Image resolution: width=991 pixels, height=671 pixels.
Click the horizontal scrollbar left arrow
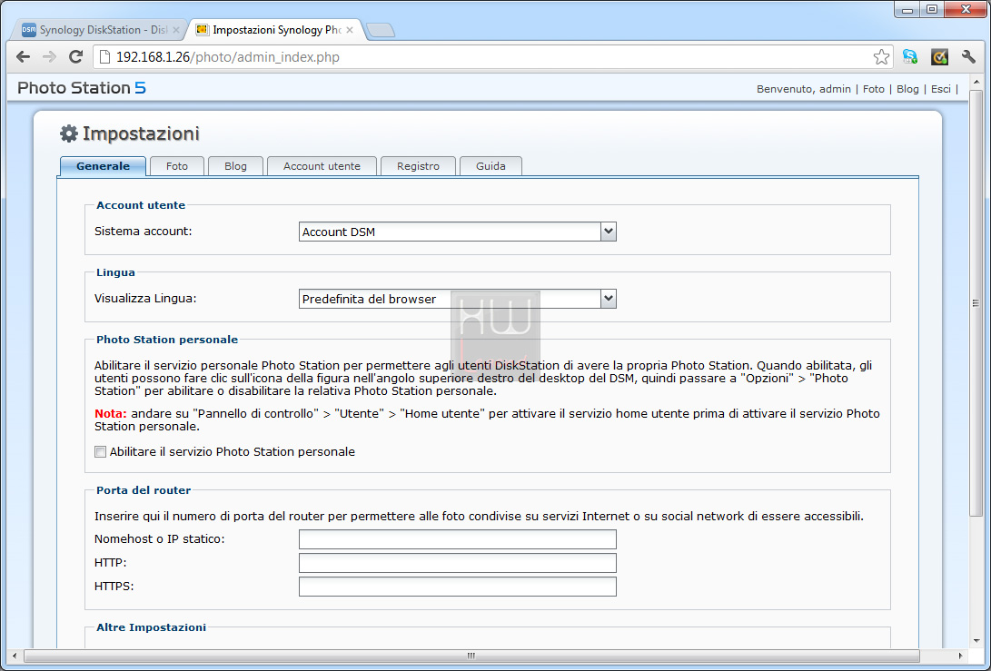(x=15, y=656)
